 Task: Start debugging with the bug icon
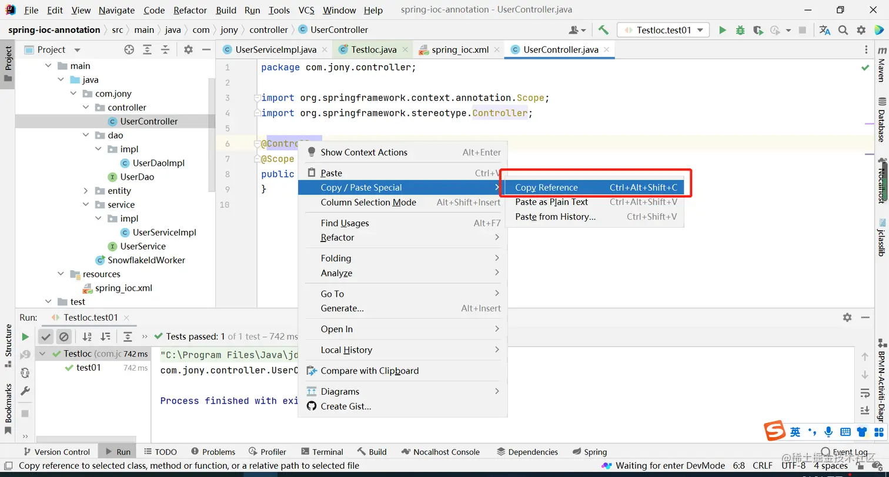click(740, 30)
